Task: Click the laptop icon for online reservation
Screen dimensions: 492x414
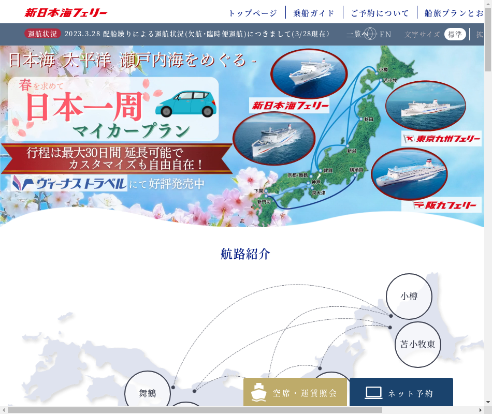Action: (x=373, y=393)
